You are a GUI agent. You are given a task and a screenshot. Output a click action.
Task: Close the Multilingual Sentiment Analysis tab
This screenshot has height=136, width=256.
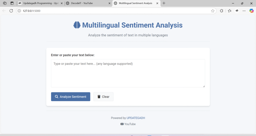[157, 3]
